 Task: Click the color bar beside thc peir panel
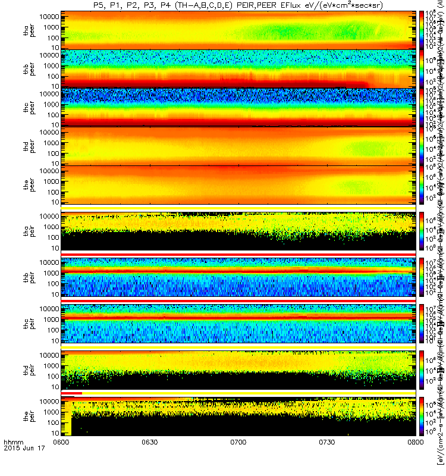click(x=422, y=324)
